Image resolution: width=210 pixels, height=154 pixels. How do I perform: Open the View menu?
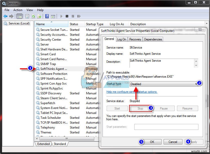[x=30, y=10]
